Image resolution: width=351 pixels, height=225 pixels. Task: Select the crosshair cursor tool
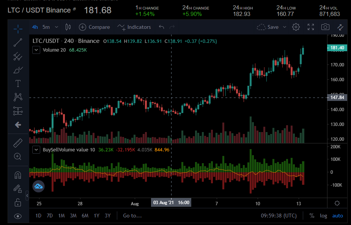[x=18, y=28]
